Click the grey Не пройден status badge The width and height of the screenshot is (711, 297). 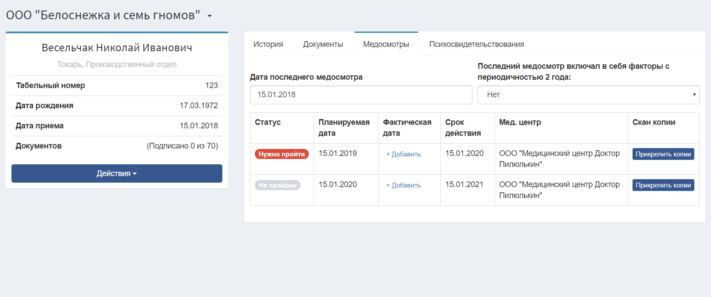pyautogui.click(x=278, y=185)
